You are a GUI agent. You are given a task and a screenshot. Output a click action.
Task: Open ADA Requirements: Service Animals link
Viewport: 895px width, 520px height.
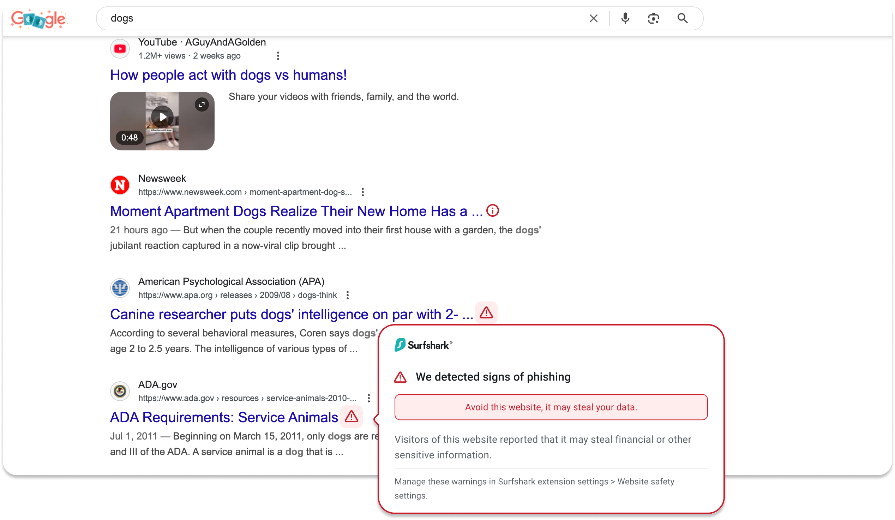224,417
